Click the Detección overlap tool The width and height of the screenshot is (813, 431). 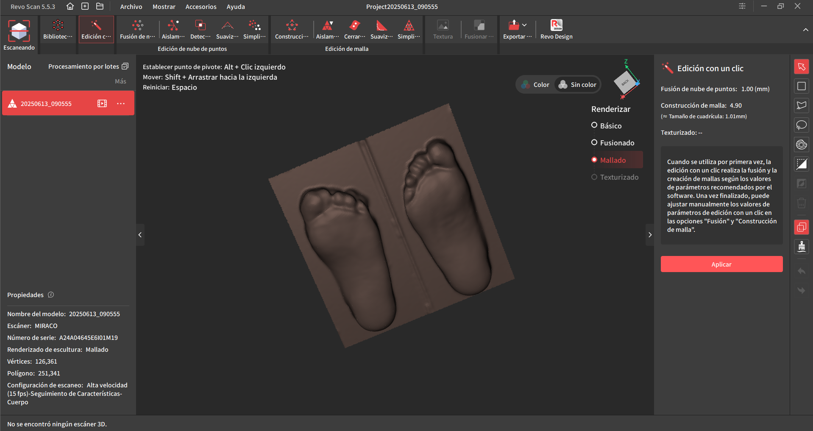[200, 30]
